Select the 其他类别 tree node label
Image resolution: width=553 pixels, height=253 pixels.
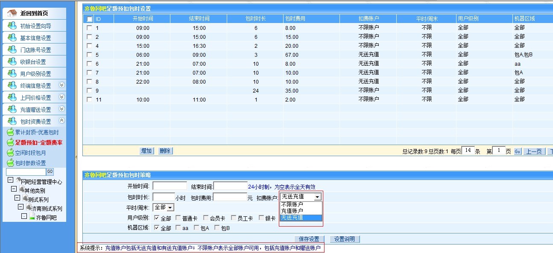tap(35, 191)
